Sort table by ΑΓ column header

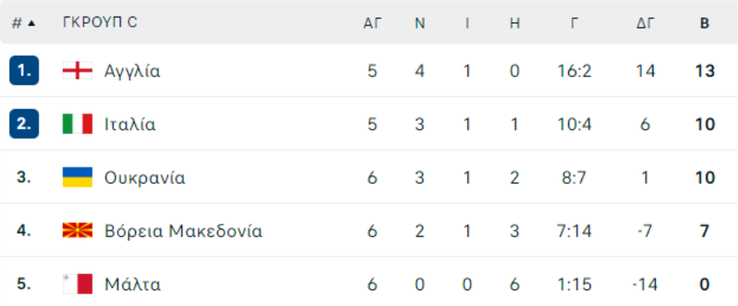(371, 23)
